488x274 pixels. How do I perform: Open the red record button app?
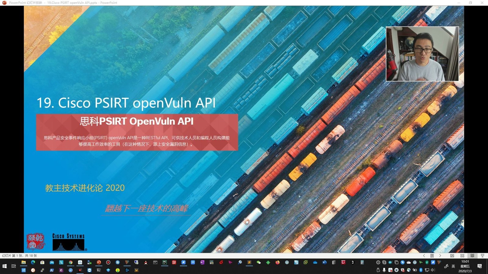tap(108, 262)
